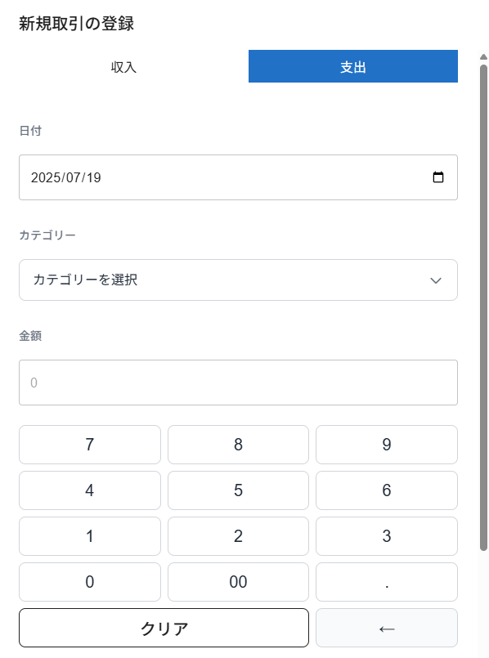This screenshot has height=658, width=489.
Task: Click the backspace arrow key
Action: point(387,628)
